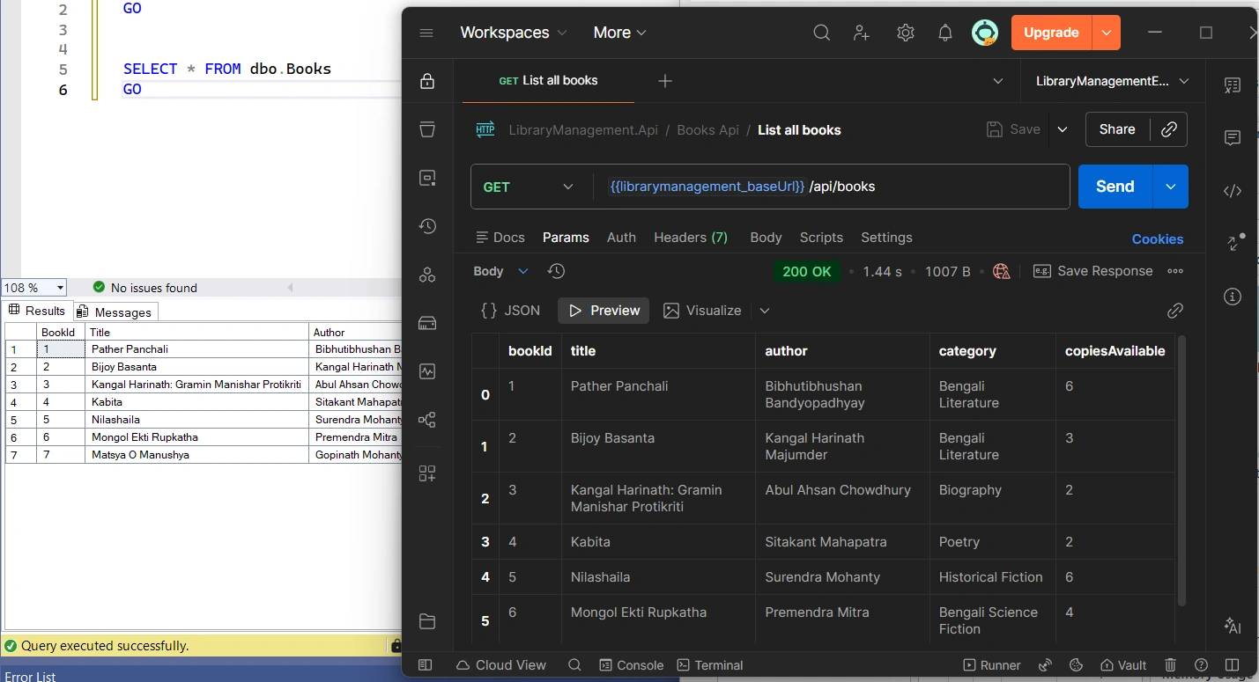Click the configure sidebar grid-plus icon
This screenshot has height=682, width=1259.
(x=427, y=473)
